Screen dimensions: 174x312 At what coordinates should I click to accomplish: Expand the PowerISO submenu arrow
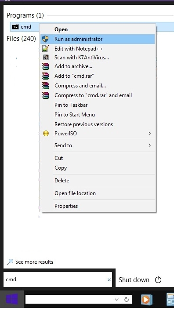pos(150,133)
